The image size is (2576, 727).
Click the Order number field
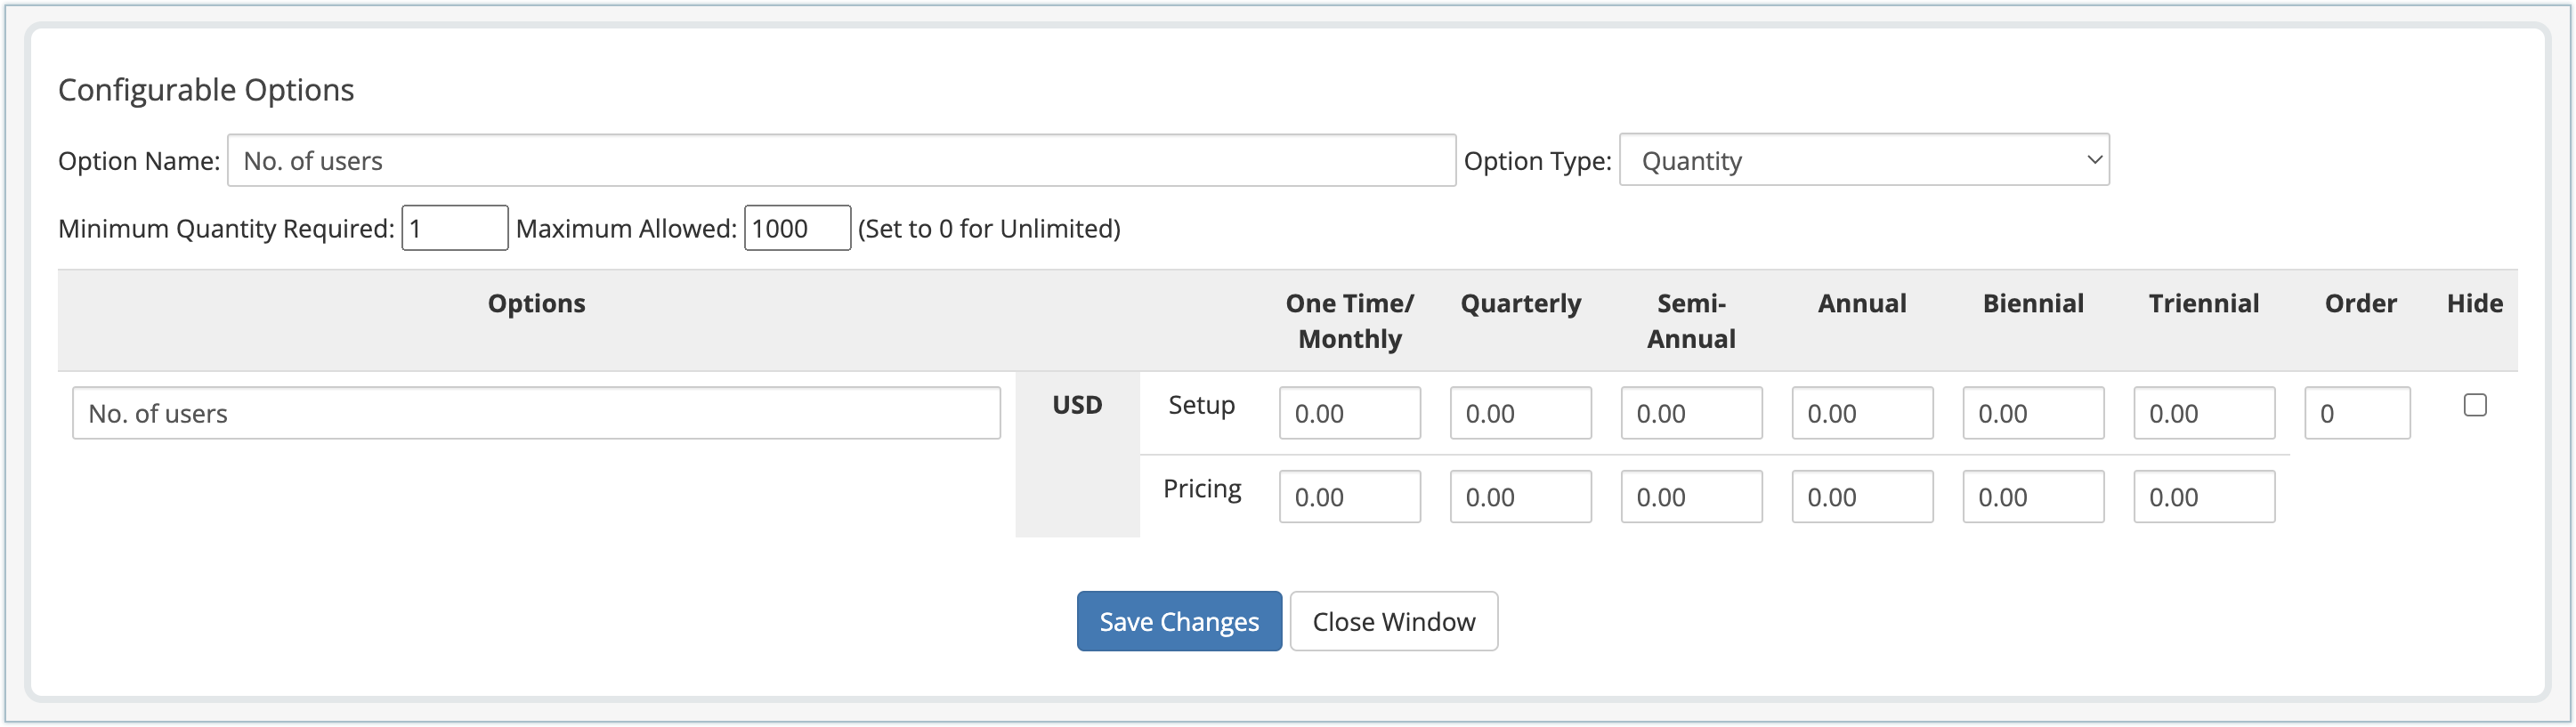coord(2357,413)
